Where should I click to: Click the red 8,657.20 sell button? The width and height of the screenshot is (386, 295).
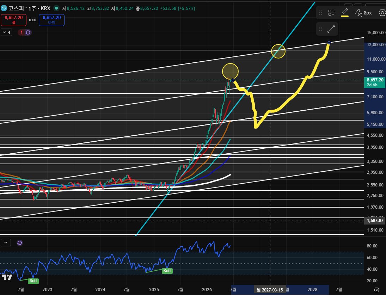13,20
